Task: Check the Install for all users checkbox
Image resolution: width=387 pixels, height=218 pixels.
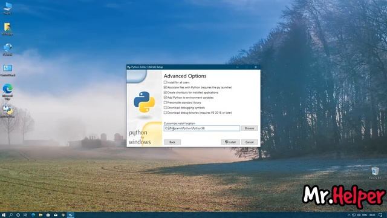Action: tap(165, 82)
